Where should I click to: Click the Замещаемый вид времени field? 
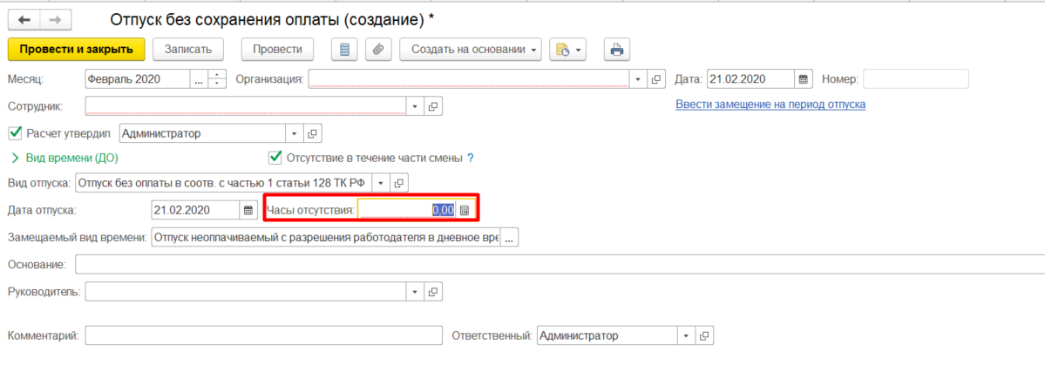click(326, 237)
